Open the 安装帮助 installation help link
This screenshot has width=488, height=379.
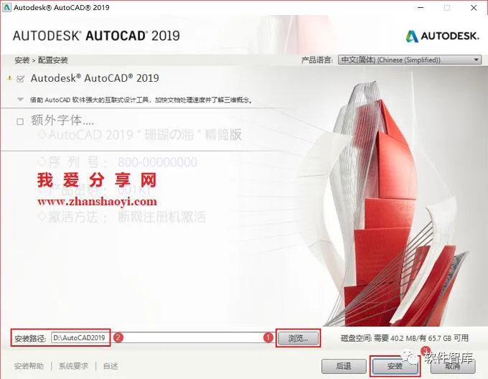(x=29, y=366)
